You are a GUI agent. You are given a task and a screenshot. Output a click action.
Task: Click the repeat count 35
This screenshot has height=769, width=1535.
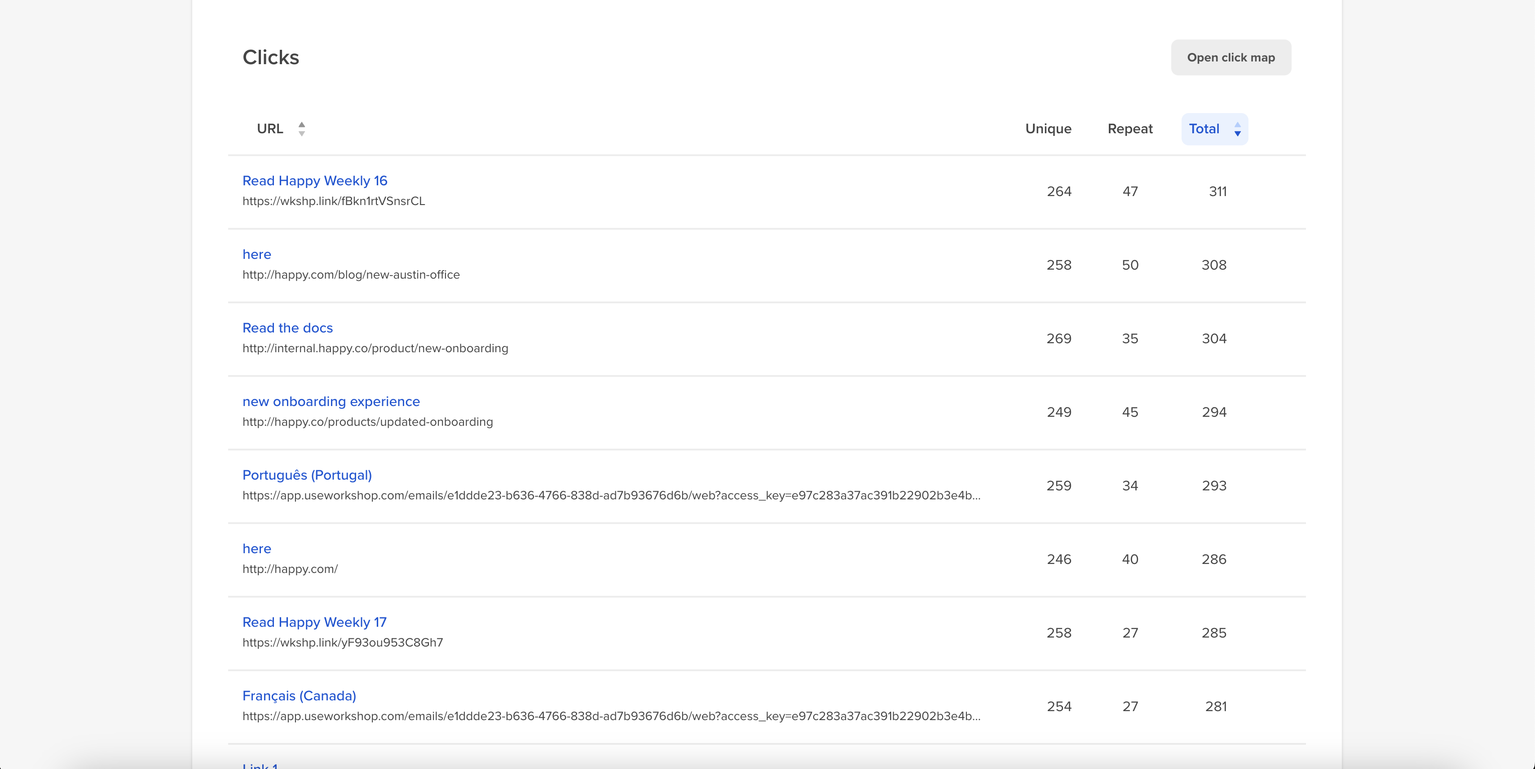(x=1130, y=339)
